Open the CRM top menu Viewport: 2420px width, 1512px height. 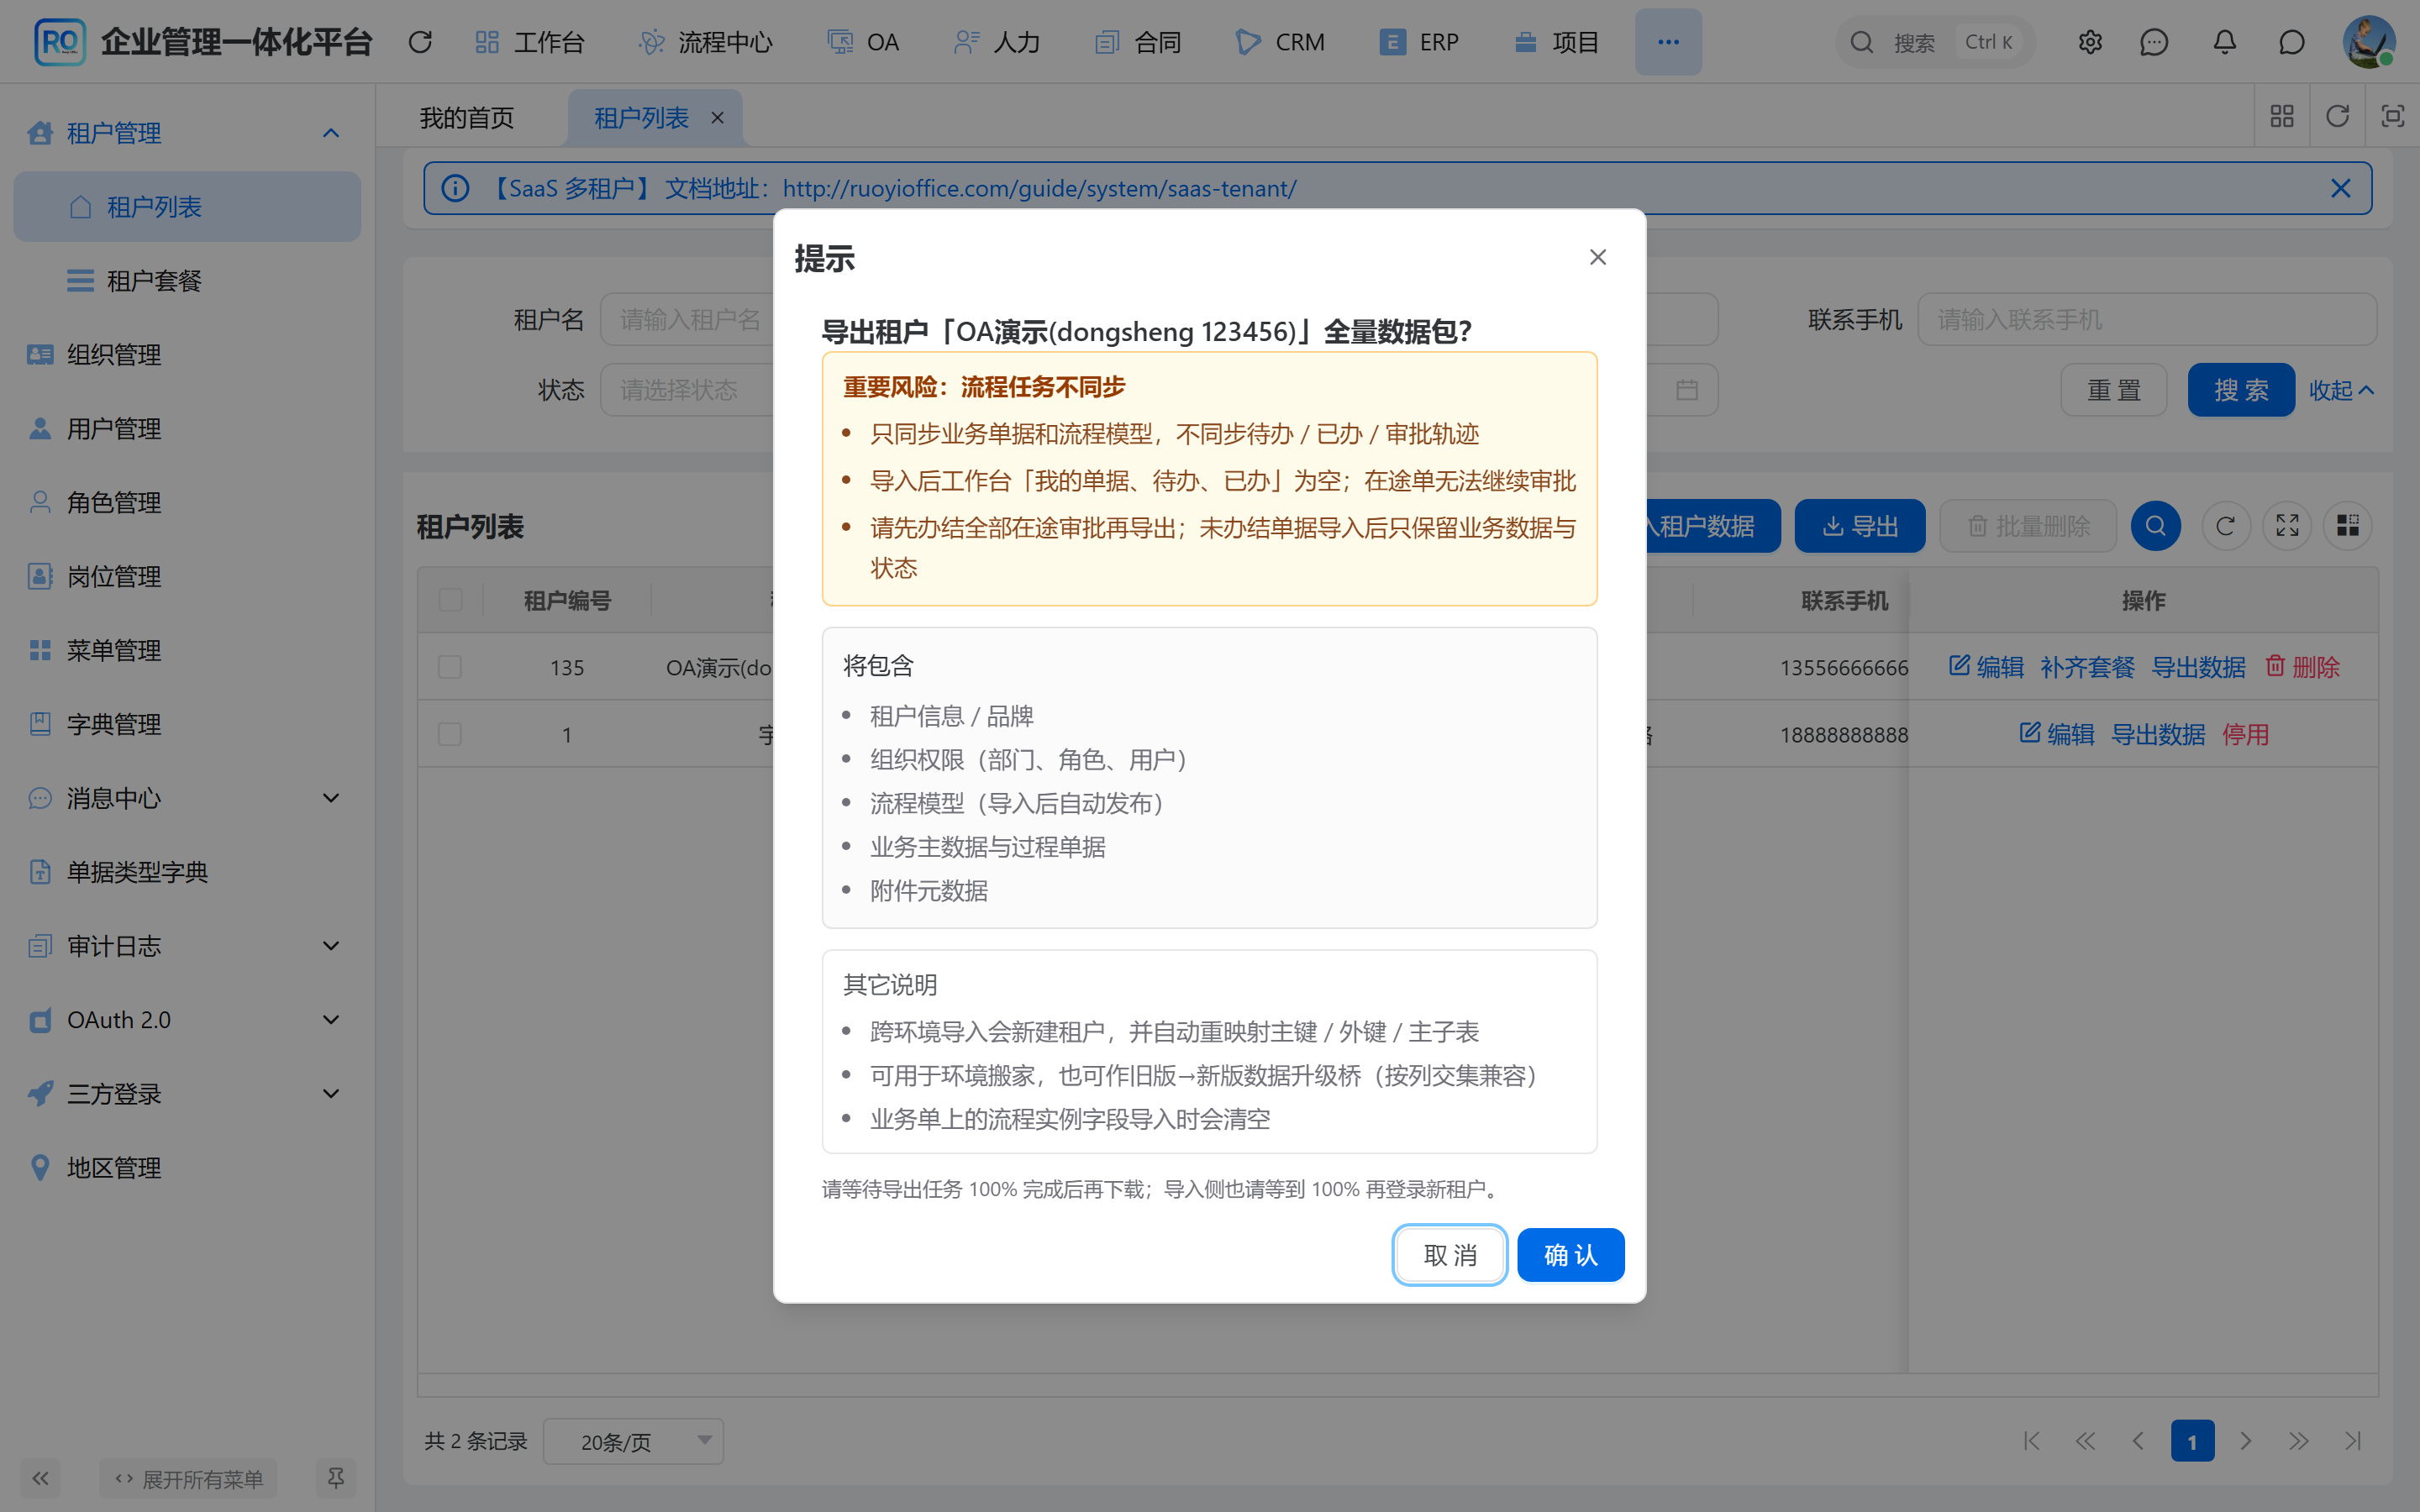click(x=1280, y=42)
